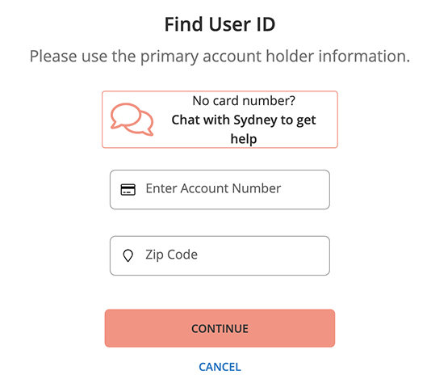This screenshot has width=431, height=392.
Task: Click the "No card number?" text
Action: tap(244, 101)
